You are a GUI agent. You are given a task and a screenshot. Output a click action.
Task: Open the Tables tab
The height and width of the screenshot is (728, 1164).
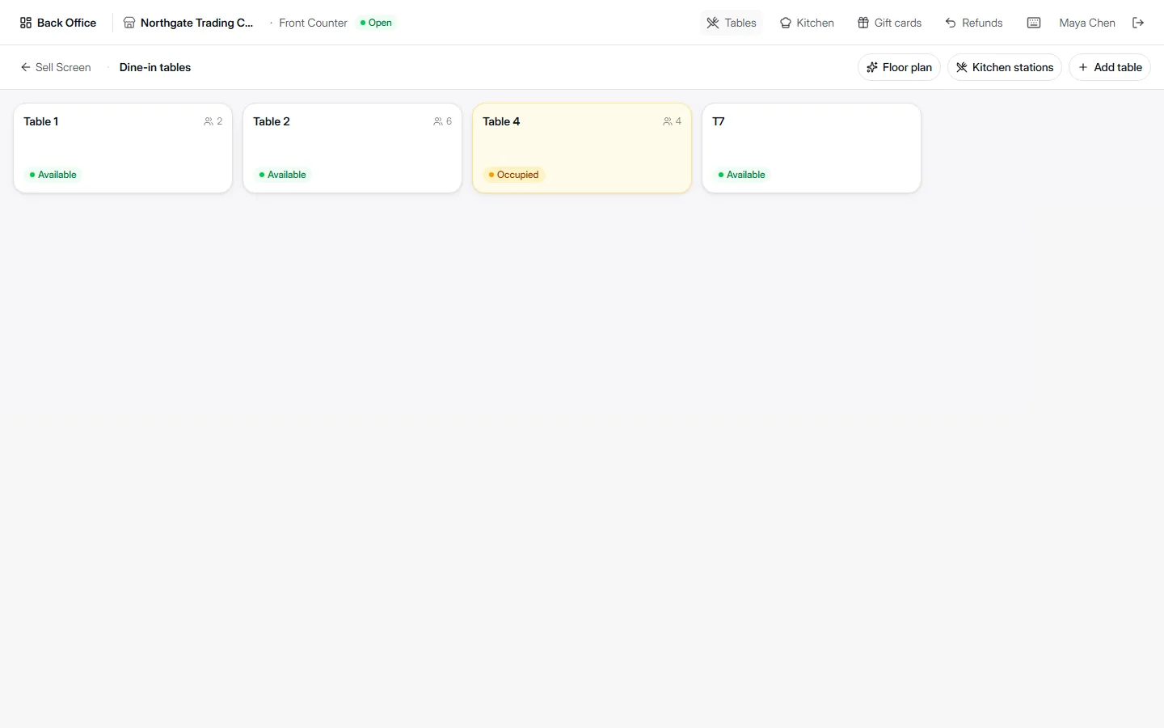[732, 23]
